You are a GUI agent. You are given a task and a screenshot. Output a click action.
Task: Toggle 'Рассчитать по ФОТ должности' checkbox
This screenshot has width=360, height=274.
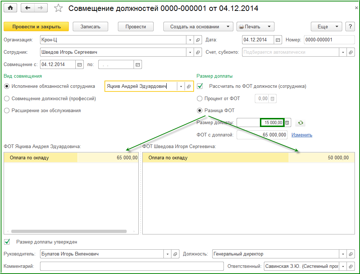coord(200,86)
